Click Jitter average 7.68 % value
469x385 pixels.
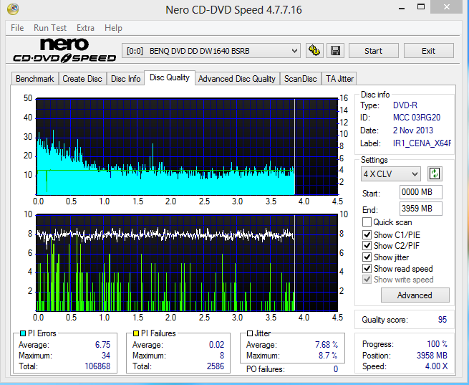point(327,345)
